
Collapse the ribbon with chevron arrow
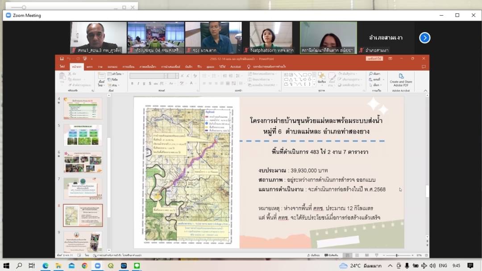pyautogui.click(x=425, y=91)
